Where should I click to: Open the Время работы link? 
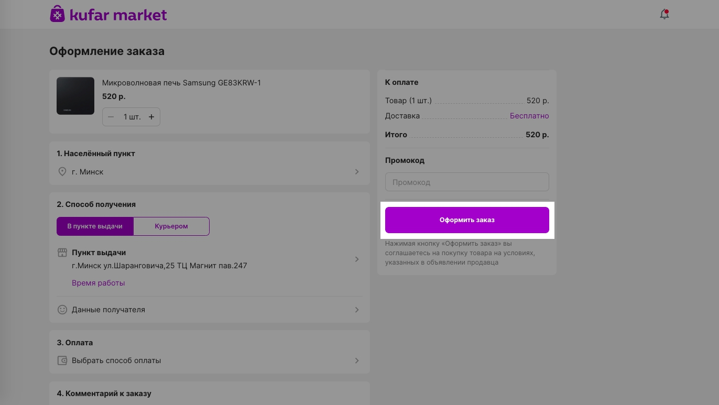point(99,283)
